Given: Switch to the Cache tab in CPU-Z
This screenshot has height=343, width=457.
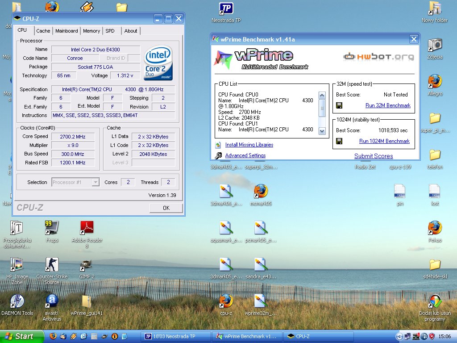Looking at the screenshot, I should (x=43, y=31).
